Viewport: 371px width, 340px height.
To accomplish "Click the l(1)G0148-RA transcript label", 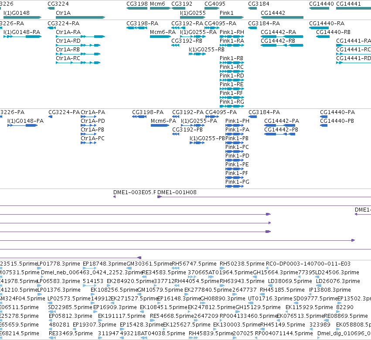I will tap(22, 32).
